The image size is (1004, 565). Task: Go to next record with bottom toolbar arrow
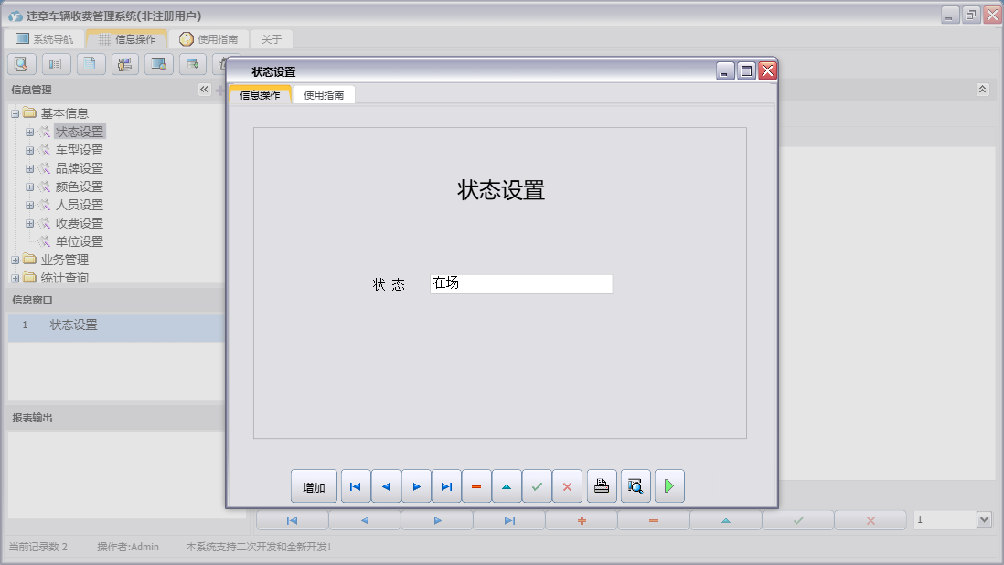point(437,519)
